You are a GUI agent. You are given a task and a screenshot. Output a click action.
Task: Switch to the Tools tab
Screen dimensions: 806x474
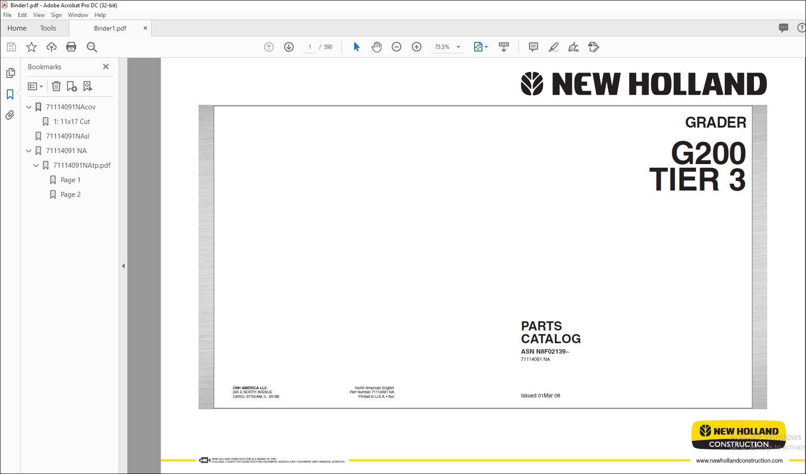48,28
